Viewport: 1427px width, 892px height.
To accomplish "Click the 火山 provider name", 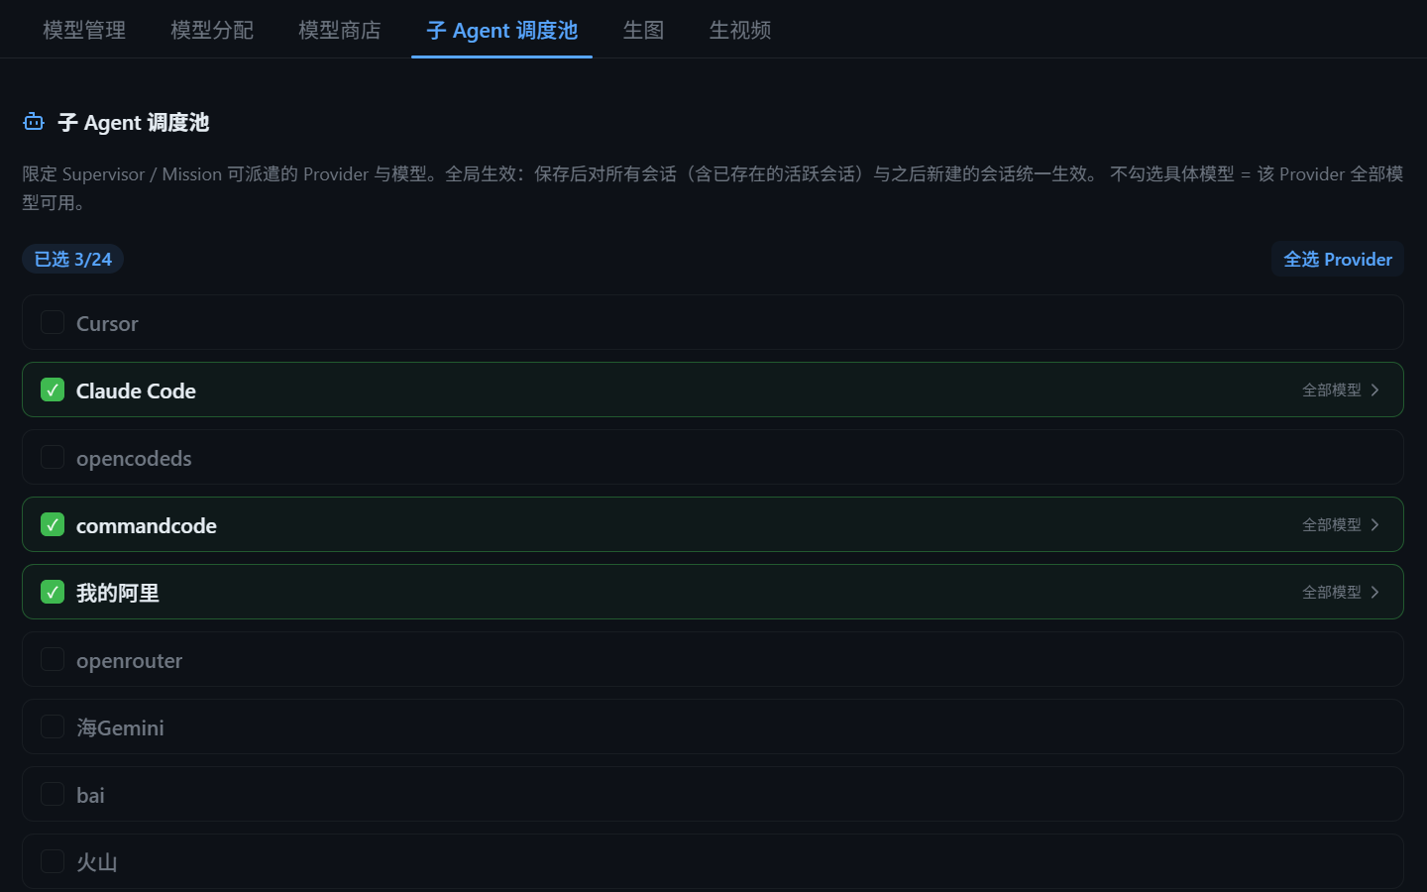I will [97, 862].
